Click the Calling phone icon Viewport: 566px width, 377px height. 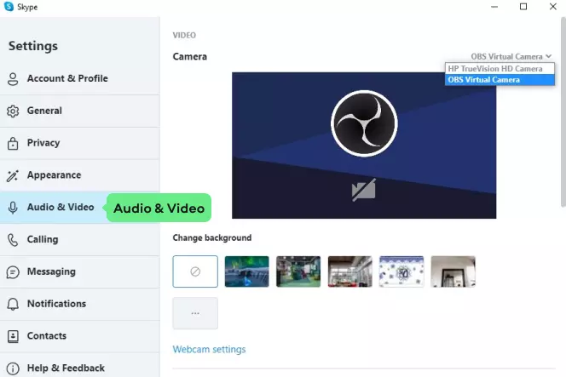pyautogui.click(x=13, y=240)
